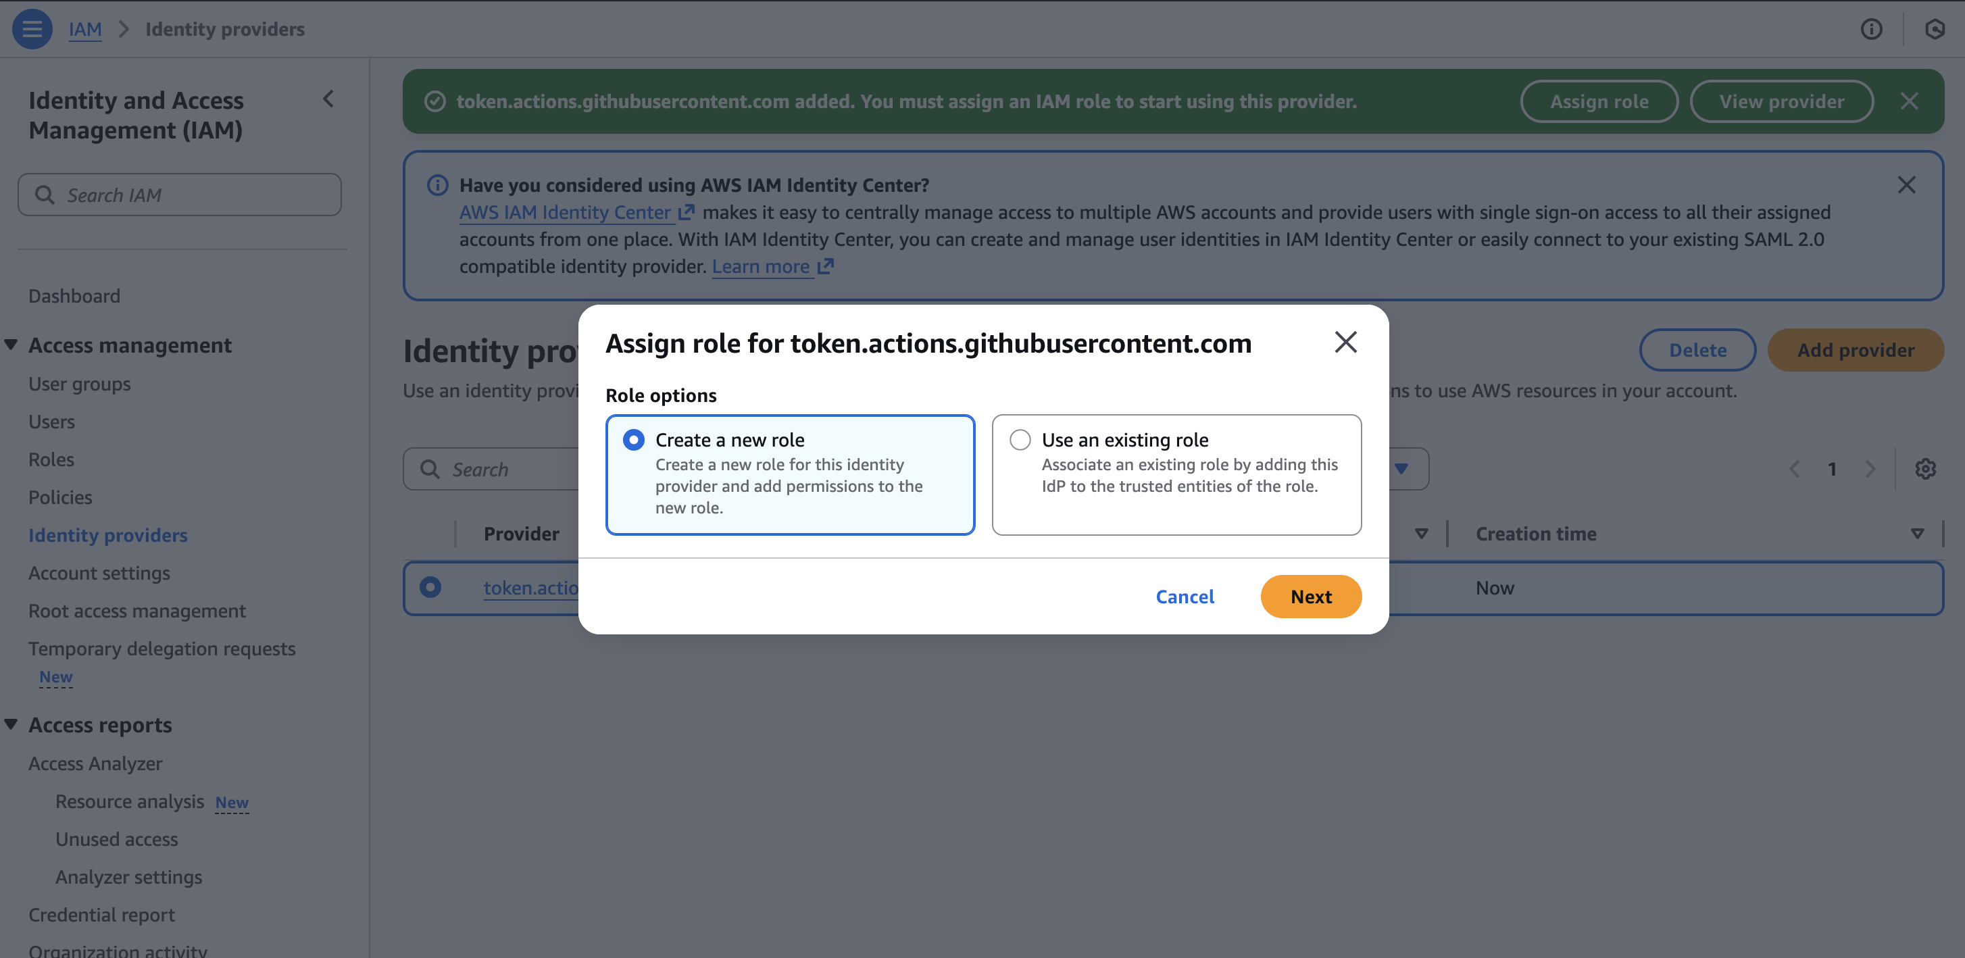Open the Roles page from sidebar
The width and height of the screenshot is (1965, 958).
[x=51, y=459]
